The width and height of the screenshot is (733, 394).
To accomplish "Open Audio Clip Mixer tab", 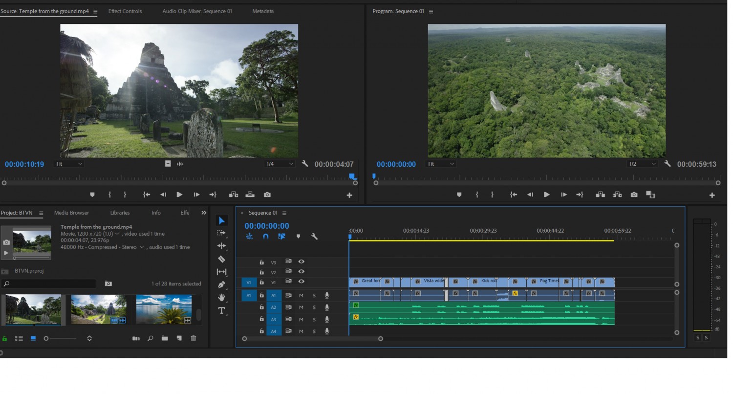I will coord(197,11).
